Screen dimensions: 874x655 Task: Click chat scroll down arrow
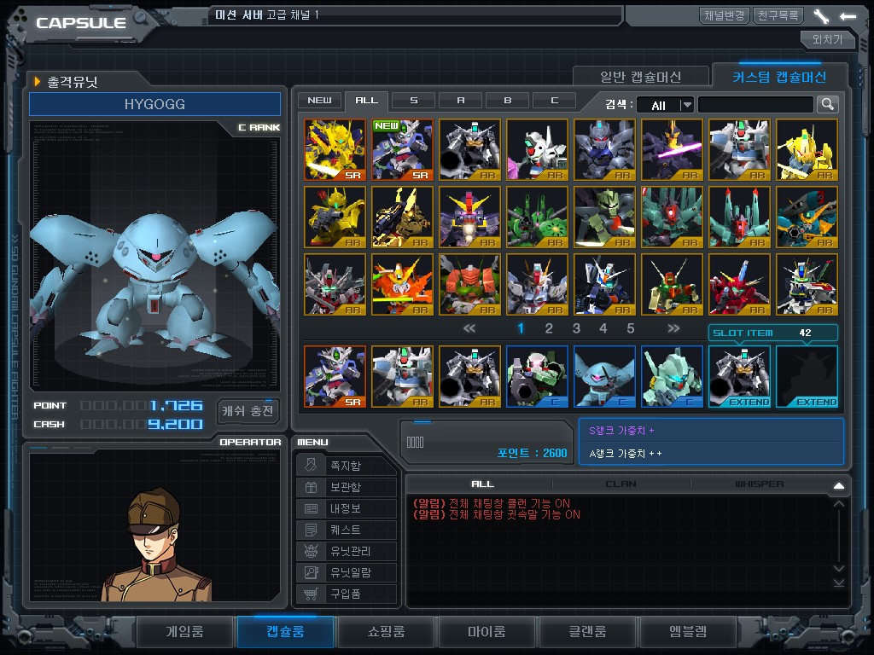(839, 568)
